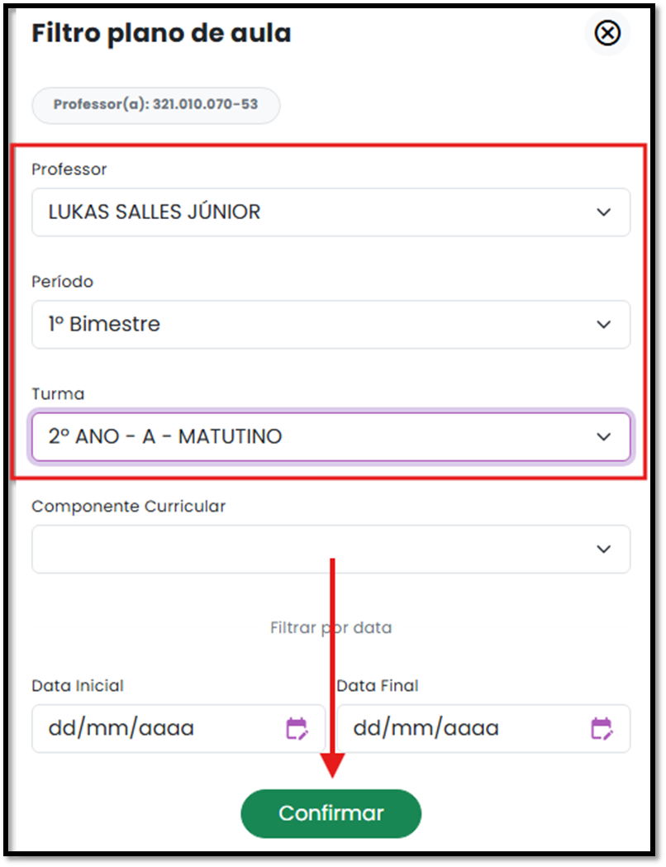Click the Componente Curricular field label
Screen dimensions: 666x867
point(128,506)
